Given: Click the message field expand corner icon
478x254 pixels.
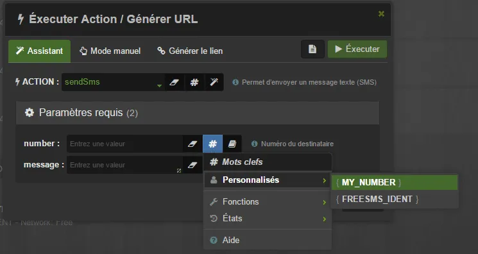Looking at the screenshot, I should [179, 171].
